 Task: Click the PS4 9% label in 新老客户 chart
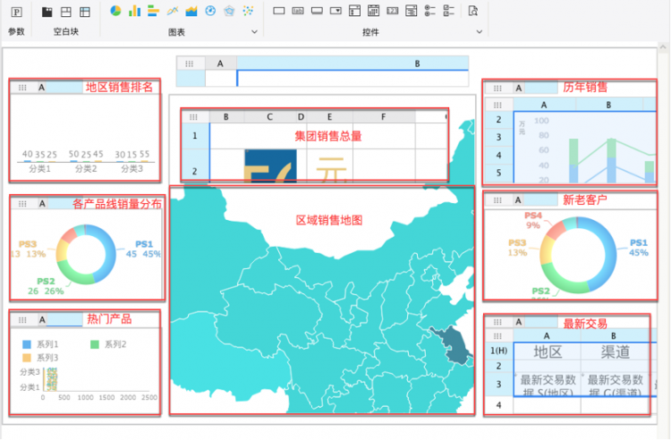[x=533, y=220]
